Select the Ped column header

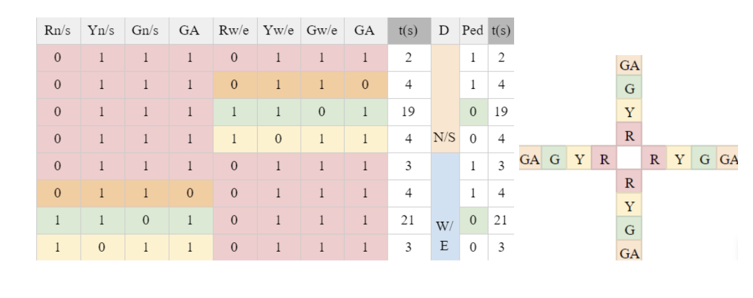473,32
